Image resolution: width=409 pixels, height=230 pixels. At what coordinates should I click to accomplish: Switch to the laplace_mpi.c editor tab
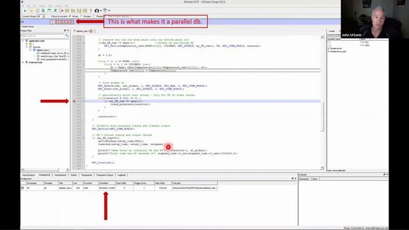click(82, 31)
